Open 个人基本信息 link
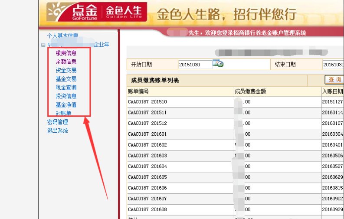This screenshot has width=344, height=219. [x=62, y=36]
